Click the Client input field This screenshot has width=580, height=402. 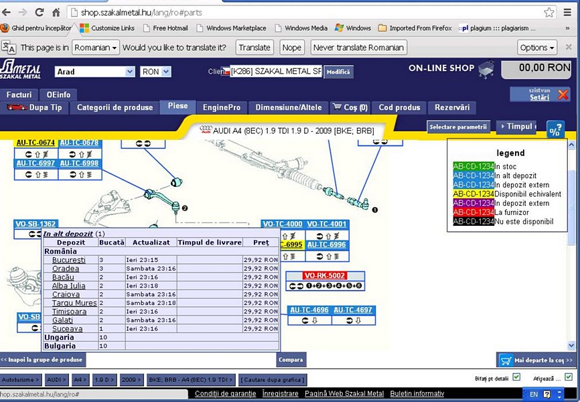coord(276,71)
